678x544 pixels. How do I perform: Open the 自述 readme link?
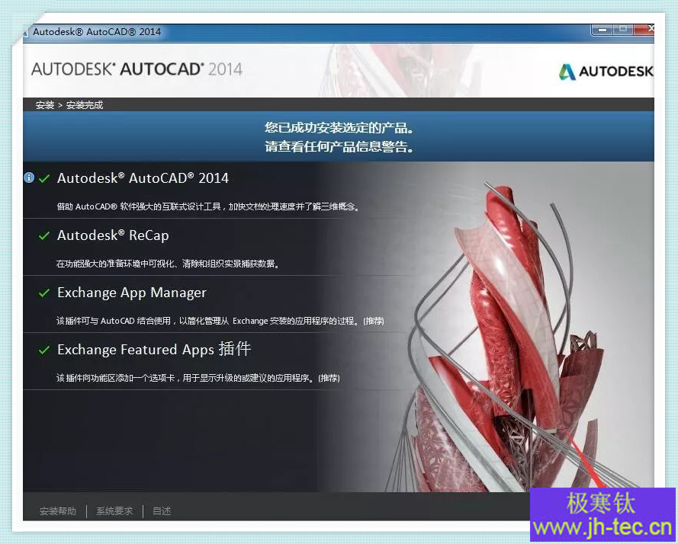(x=162, y=511)
